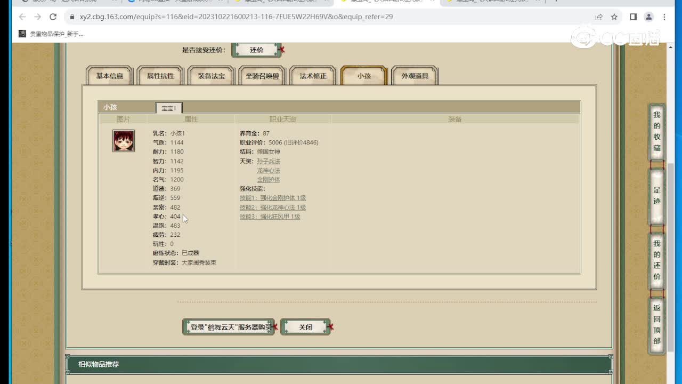The image size is (682, 384).
Task: Click the 相似物品推荐 section header
Action: (x=338, y=364)
